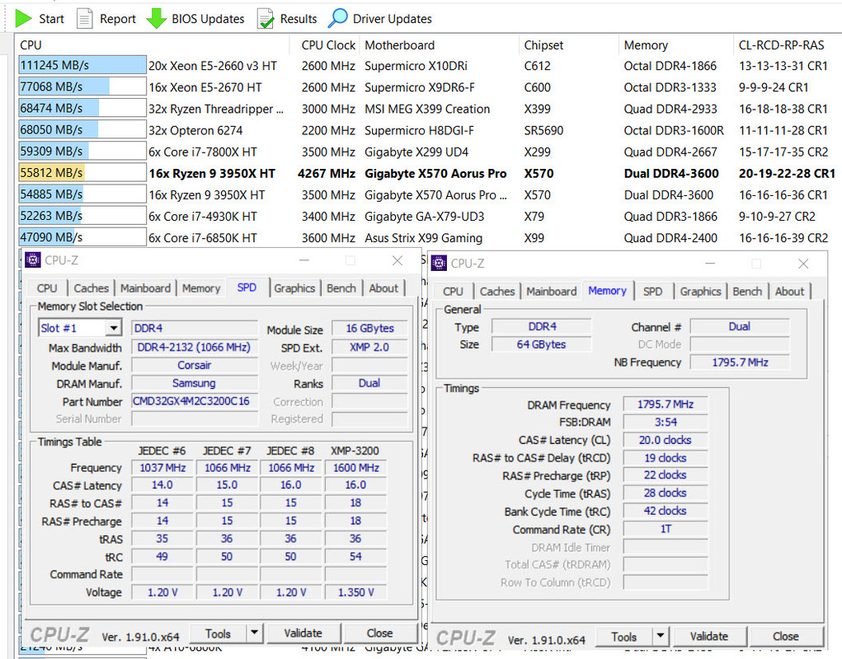The image size is (842, 659).
Task: Click the SPD Ext. XMP 2.0 field
Action: pos(369,347)
